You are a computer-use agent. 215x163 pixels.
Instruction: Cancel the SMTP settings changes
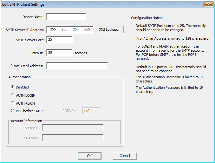point(125,156)
